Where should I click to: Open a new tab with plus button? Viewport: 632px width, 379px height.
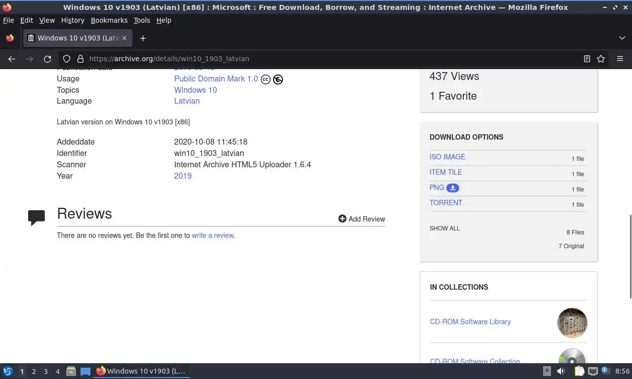pyautogui.click(x=143, y=38)
